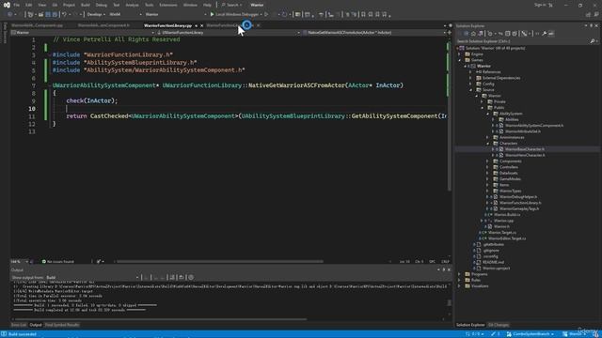Click the Undo toolbar icon
The width and height of the screenshot is (602, 338).
pos(64,14)
